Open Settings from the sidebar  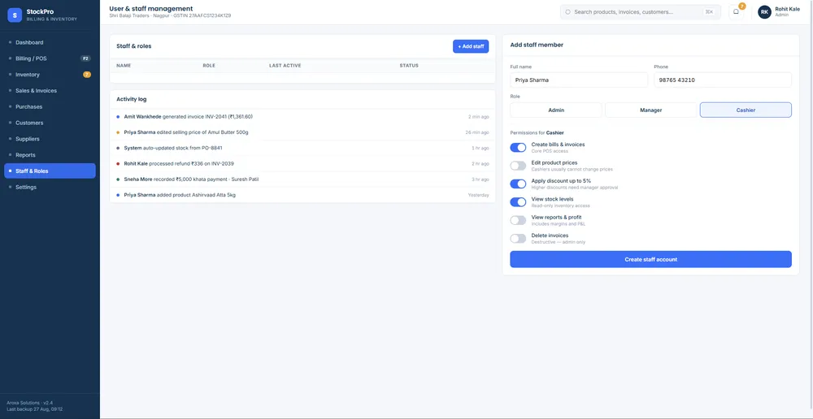(x=50, y=187)
